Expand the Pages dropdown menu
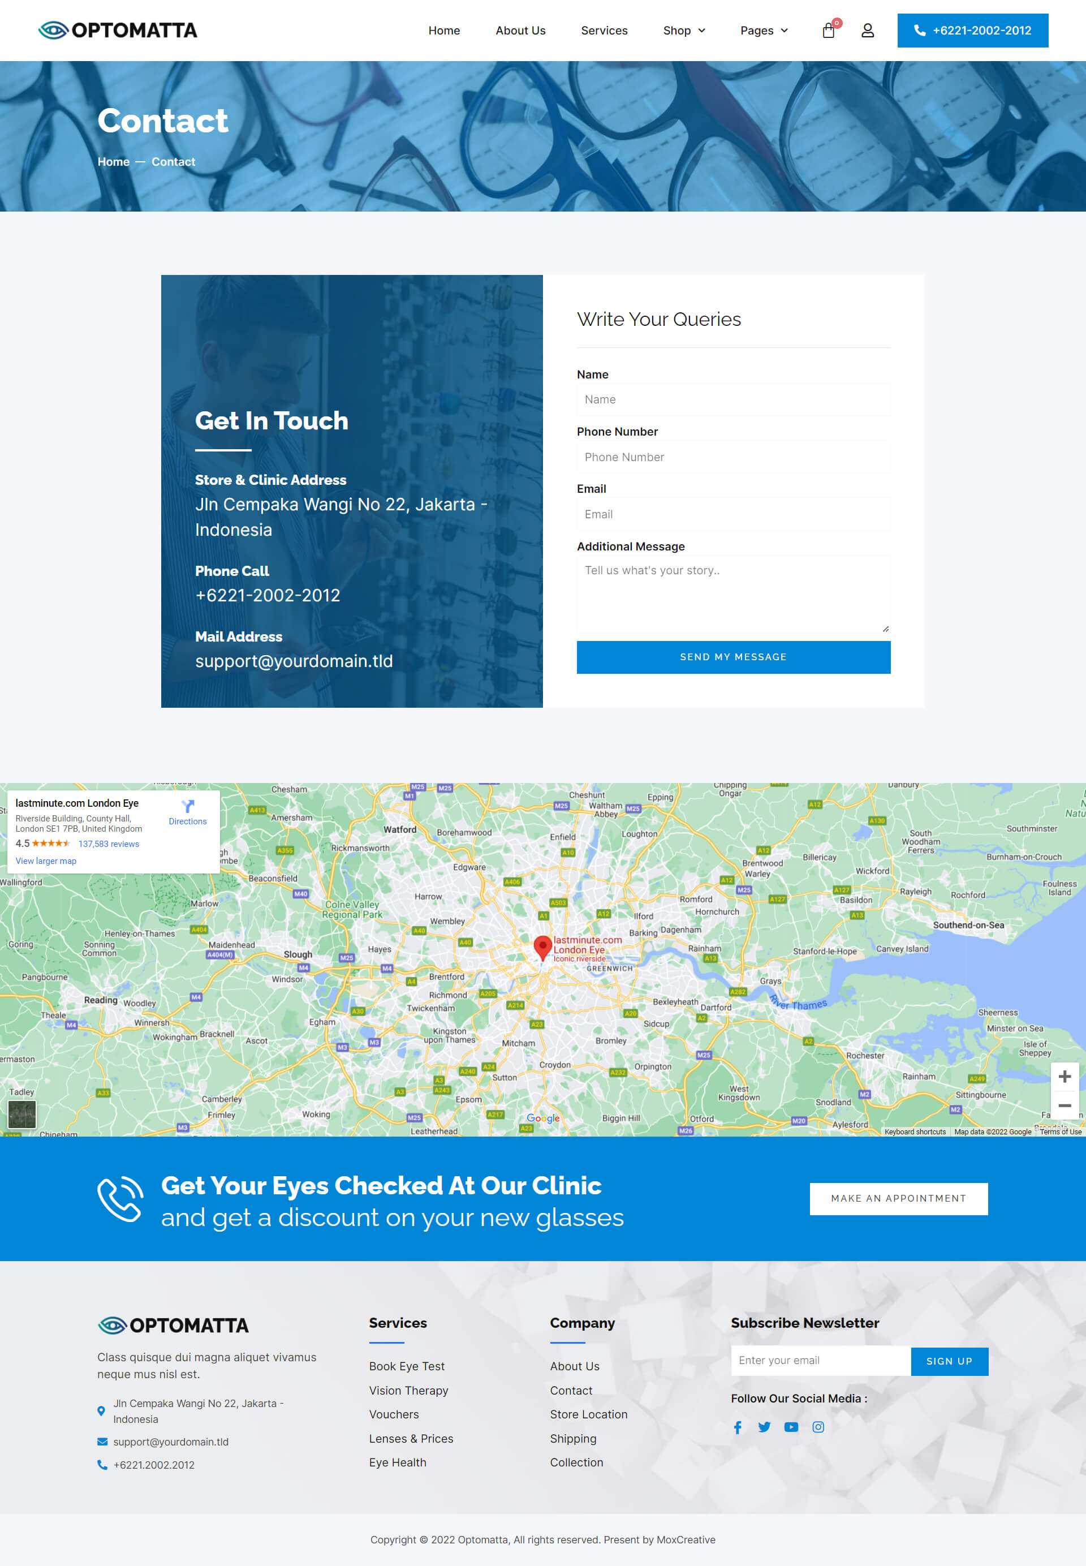This screenshot has height=1566, width=1086. (x=764, y=31)
